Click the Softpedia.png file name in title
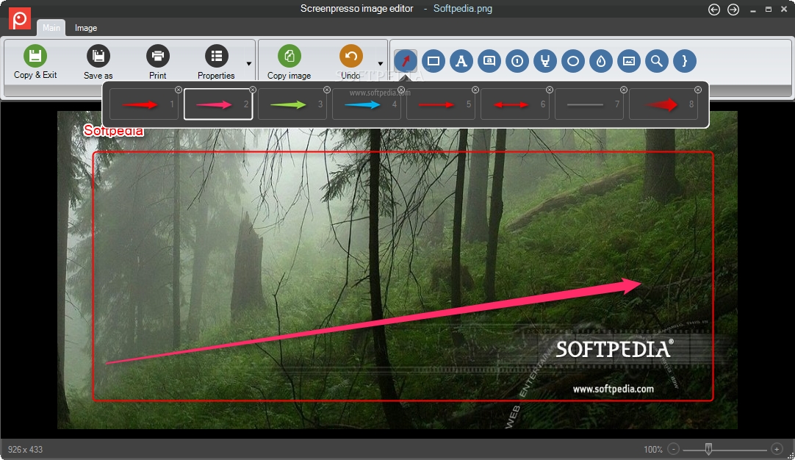Screen dimensions: 795x460 [462, 9]
